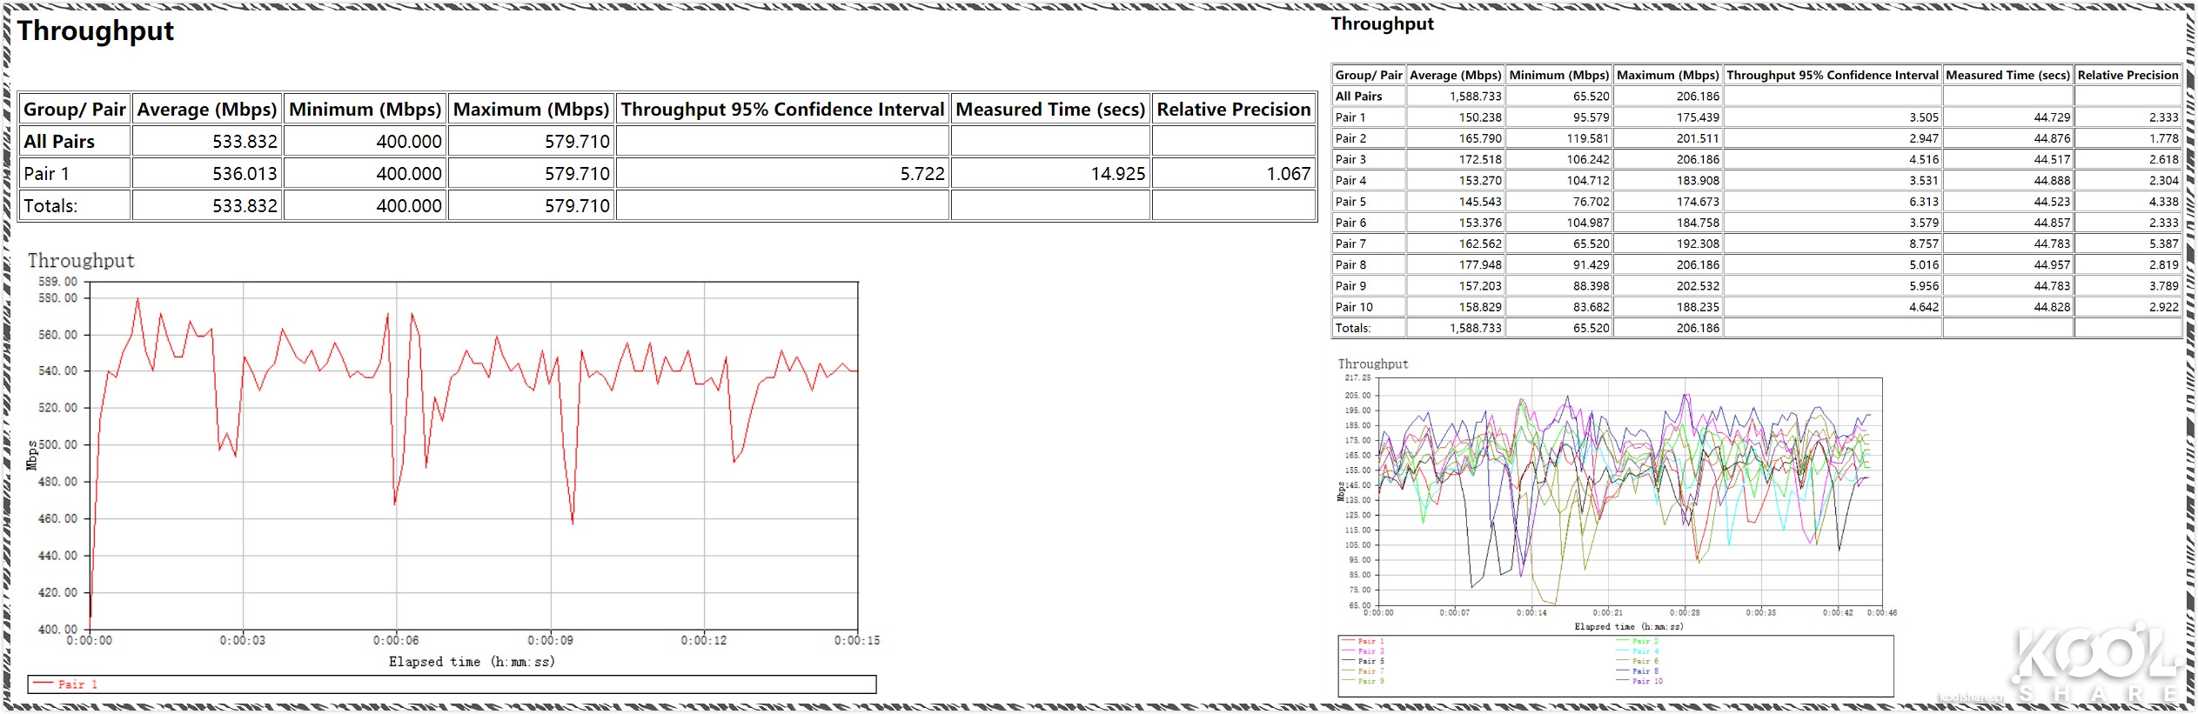
Task: Click the smaller "Throughput" heading above the ten-pair table
Action: click(1382, 24)
